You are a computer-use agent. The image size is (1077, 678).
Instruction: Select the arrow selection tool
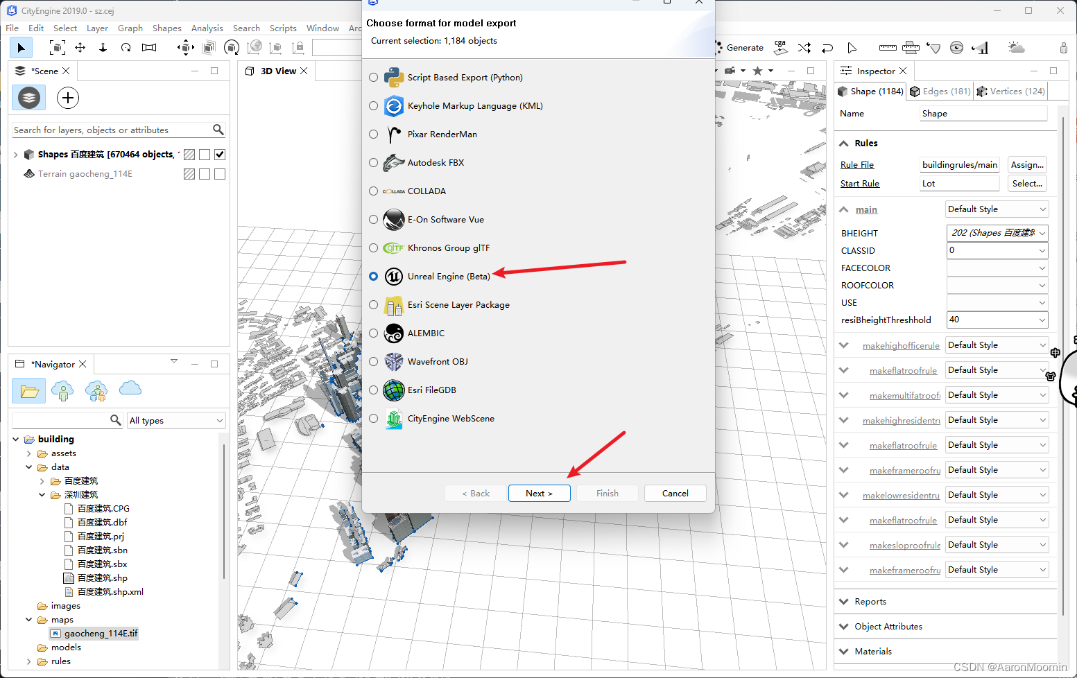pos(21,48)
